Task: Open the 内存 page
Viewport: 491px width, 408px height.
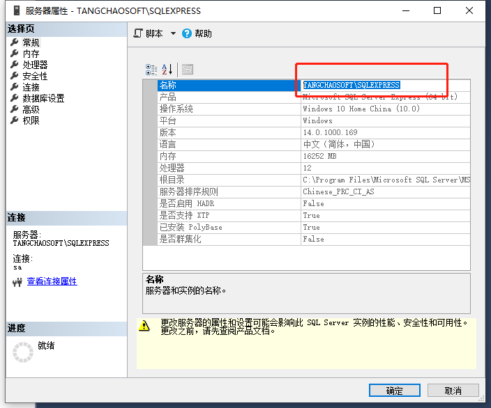Action: click(x=31, y=54)
